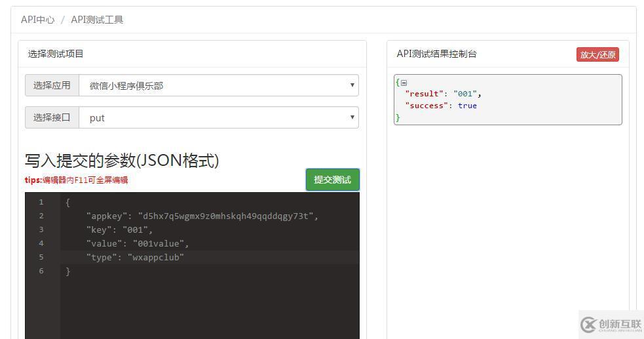Click the 提交测试 green button

coord(333,180)
